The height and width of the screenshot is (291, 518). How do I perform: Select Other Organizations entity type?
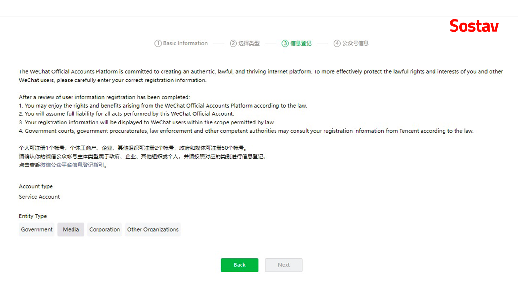153,230
